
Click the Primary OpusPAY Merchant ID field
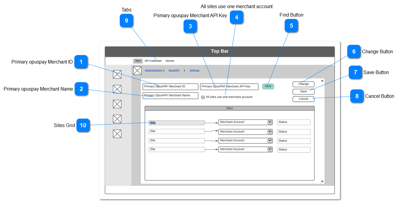tap(170, 87)
